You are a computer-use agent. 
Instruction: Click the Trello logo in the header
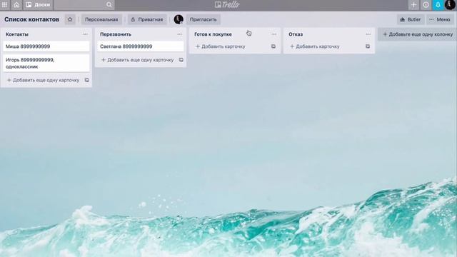coord(227,4)
